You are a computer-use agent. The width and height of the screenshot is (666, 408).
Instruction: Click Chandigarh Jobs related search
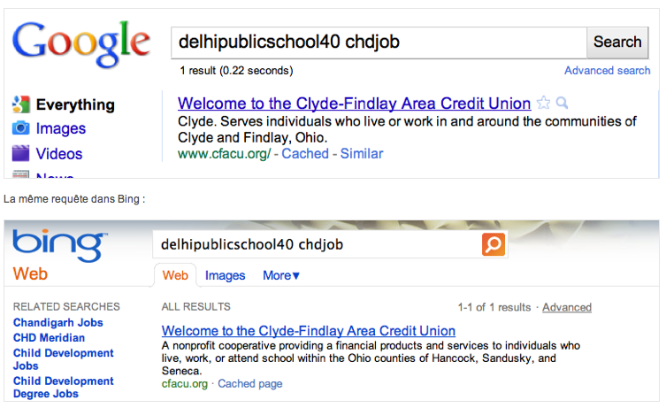coord(58,322)
